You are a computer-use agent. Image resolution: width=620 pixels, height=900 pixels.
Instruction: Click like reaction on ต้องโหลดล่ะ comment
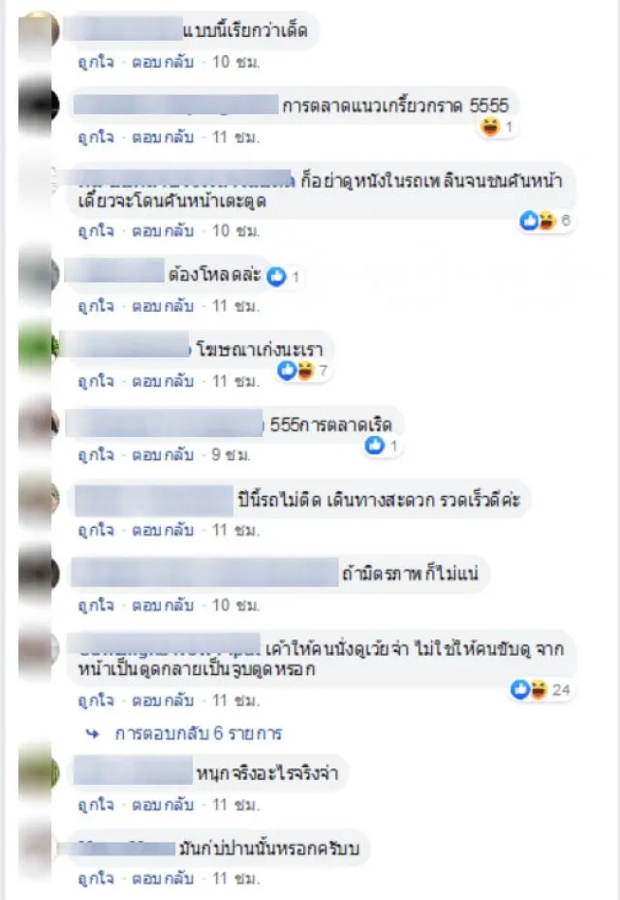tap(277, 277)
